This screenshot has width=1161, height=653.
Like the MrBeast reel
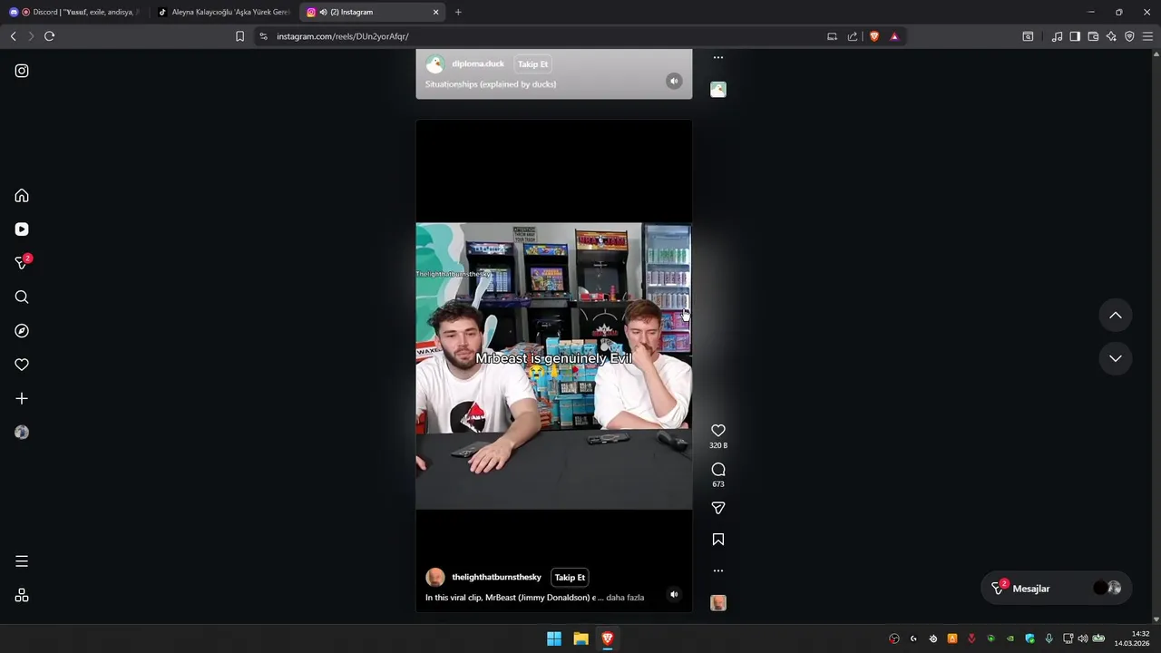(718, 431)
